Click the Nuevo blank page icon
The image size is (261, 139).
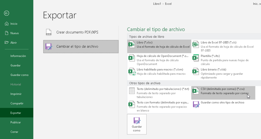[x=7, y=33]
